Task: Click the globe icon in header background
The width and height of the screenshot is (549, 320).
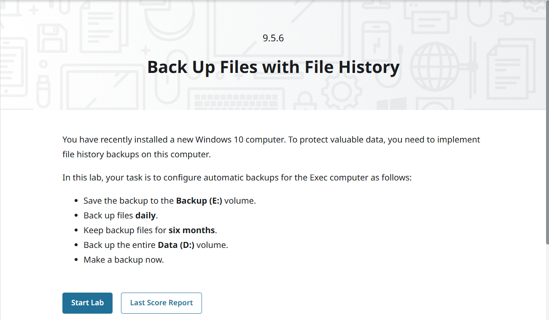Action: pyautogui.click(x=434, y=66)
